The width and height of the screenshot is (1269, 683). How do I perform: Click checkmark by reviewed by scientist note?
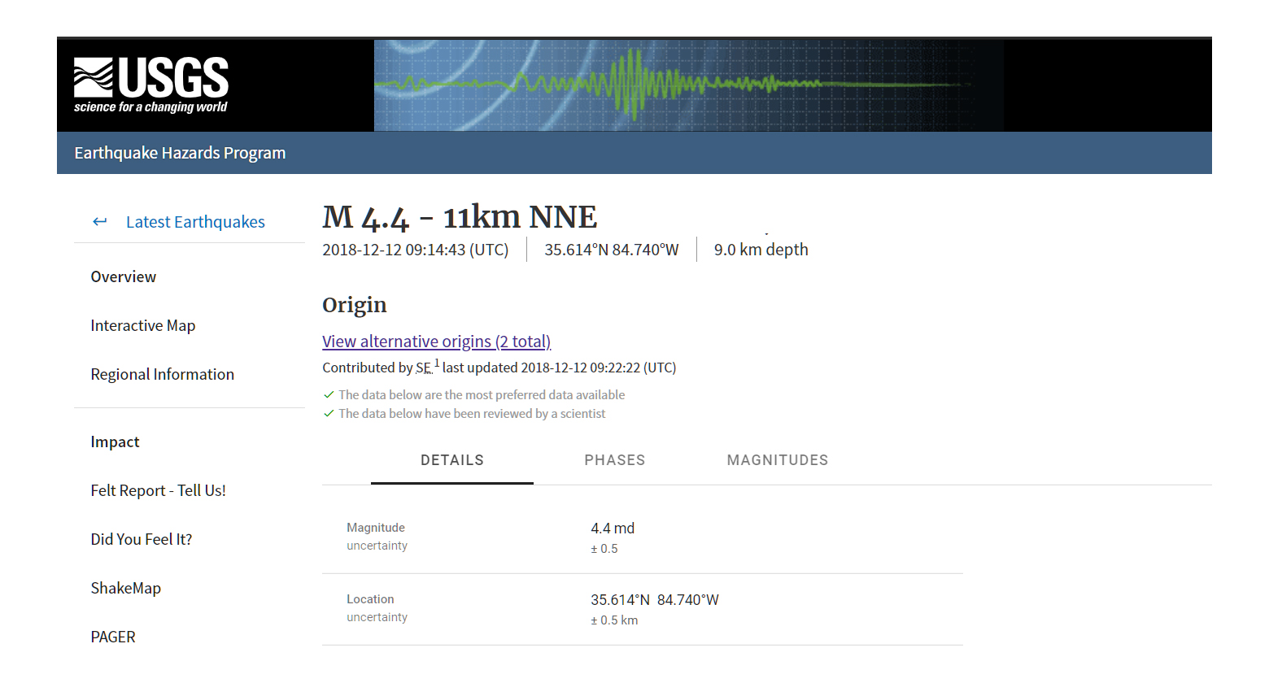point(329,413)
